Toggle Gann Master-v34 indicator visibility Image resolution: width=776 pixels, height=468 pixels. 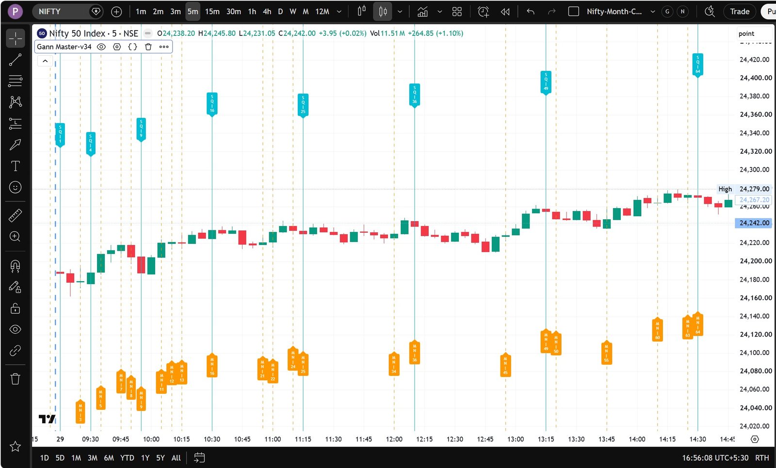click(x=101, y=47)
